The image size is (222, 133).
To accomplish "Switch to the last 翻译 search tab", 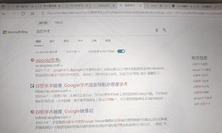I will (x=206, y=7).
